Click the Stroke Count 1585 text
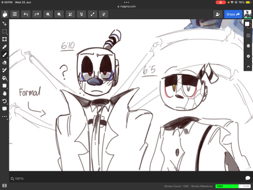The image size is (253, 190). [176, 186]
